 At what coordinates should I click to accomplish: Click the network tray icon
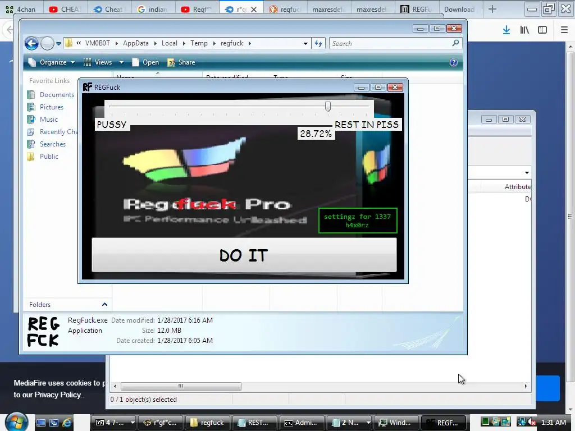[x=521, y=422]
